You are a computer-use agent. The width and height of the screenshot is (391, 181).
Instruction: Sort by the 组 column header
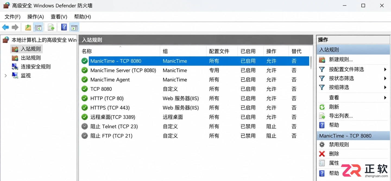[183, 51]
